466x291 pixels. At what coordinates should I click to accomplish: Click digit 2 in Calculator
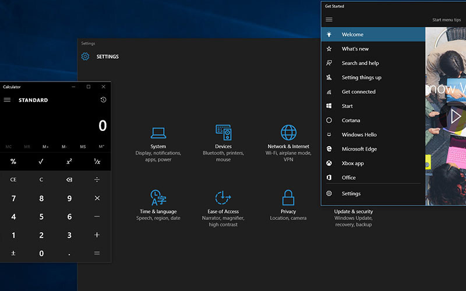(41, 235)
